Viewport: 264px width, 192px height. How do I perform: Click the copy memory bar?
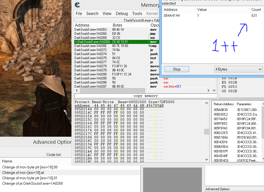click(x=146, y=96)
